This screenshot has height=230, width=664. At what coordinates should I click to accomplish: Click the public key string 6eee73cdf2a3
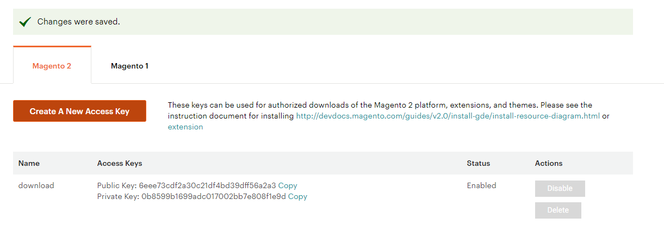[x=207, y=185]
